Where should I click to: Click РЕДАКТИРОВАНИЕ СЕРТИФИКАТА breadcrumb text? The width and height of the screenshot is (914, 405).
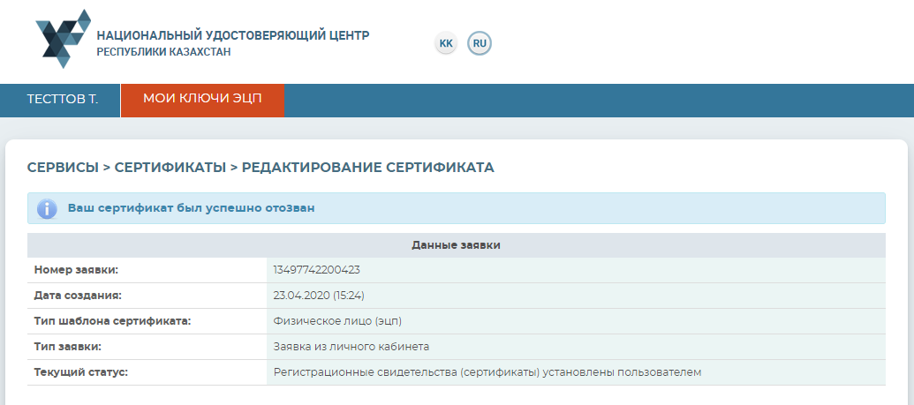(367, 168)
